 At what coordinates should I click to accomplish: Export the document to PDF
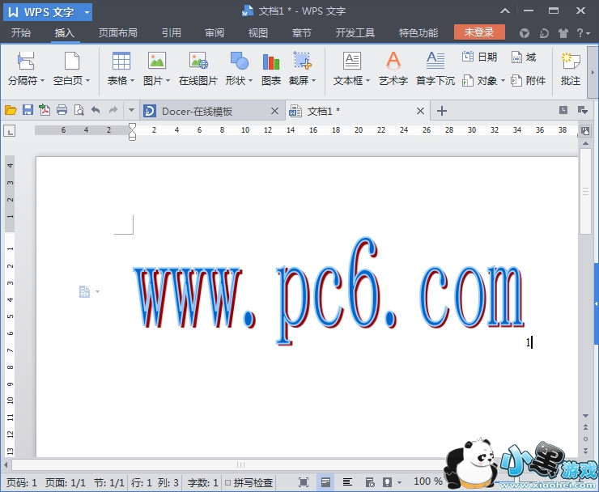[x=45, y=111]
